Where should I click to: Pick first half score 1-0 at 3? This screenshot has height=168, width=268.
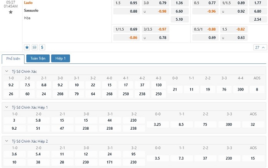[15, 120]
